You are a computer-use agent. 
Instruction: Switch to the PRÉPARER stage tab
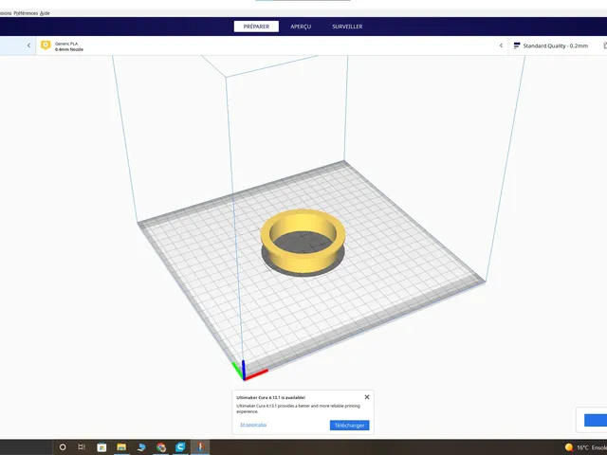click(256, 27)
